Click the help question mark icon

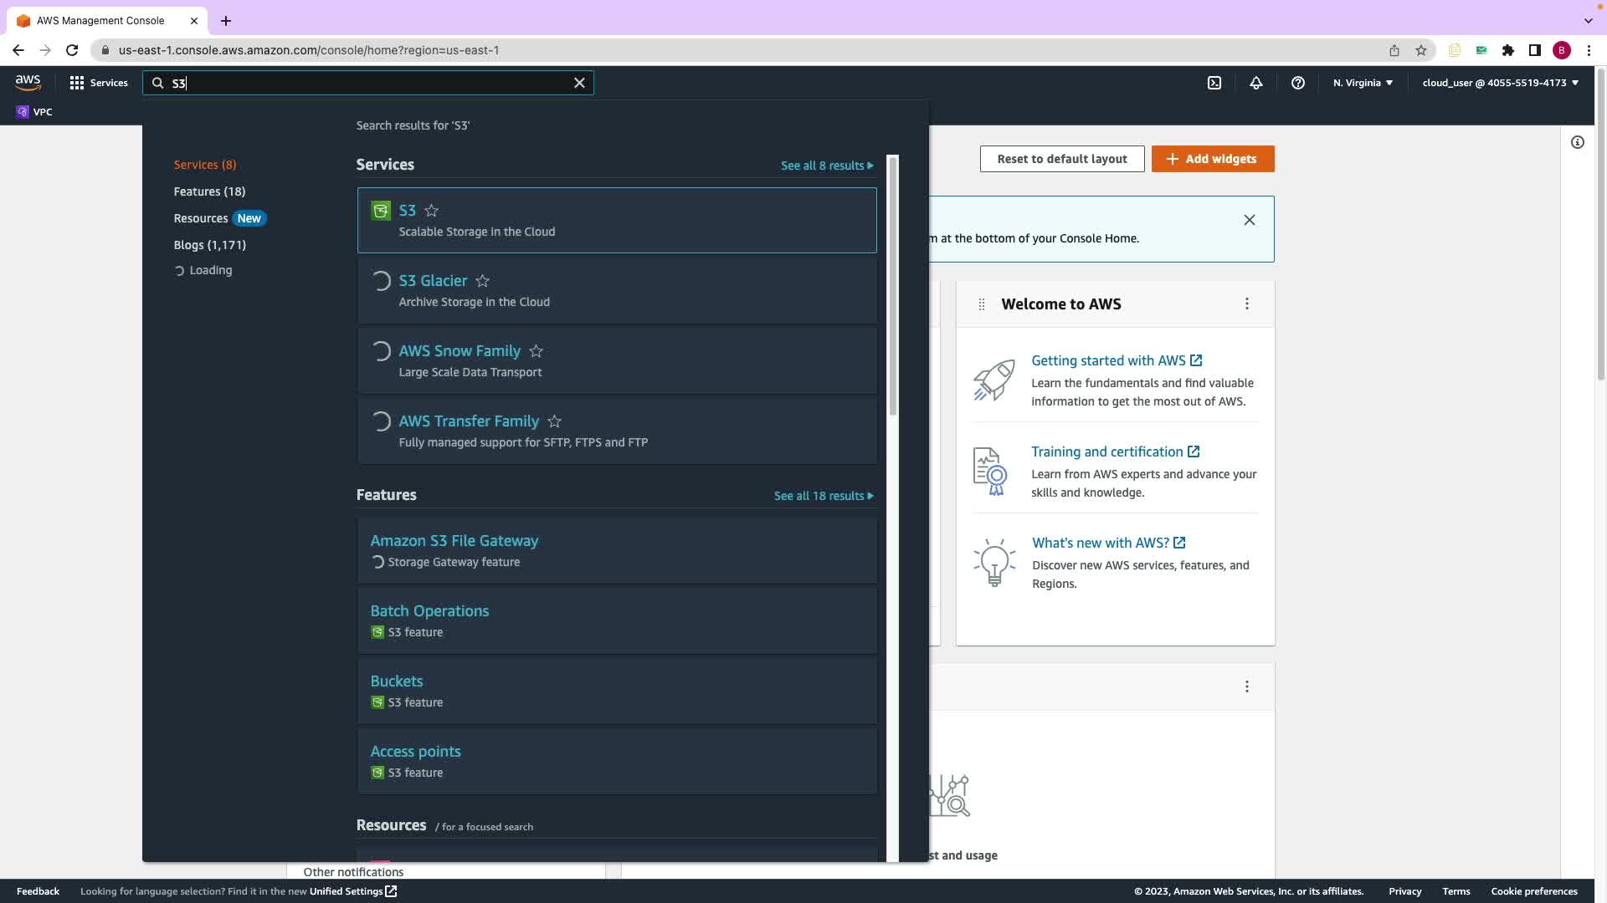[1297, 83]
